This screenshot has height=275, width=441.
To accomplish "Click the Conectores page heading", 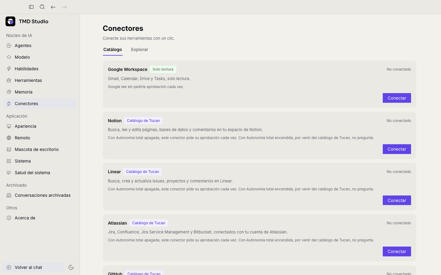I will 123,29.
